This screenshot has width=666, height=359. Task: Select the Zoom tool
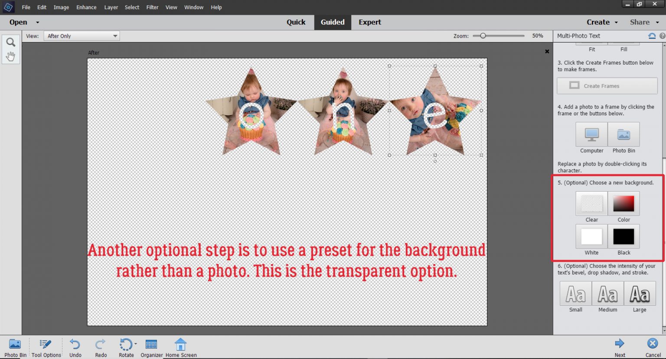point(10,42)
